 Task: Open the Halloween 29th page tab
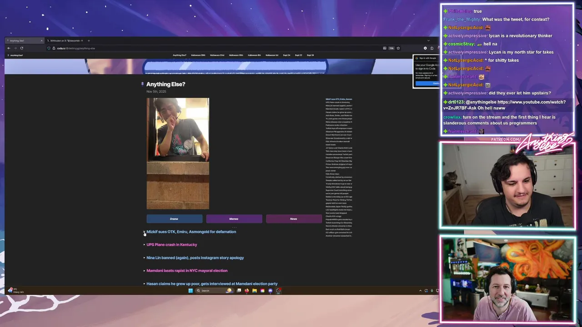point(198,55)
